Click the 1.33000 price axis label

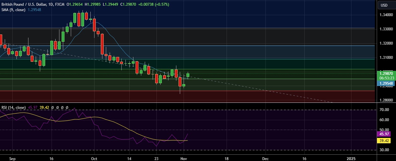(x=386, y=29)
